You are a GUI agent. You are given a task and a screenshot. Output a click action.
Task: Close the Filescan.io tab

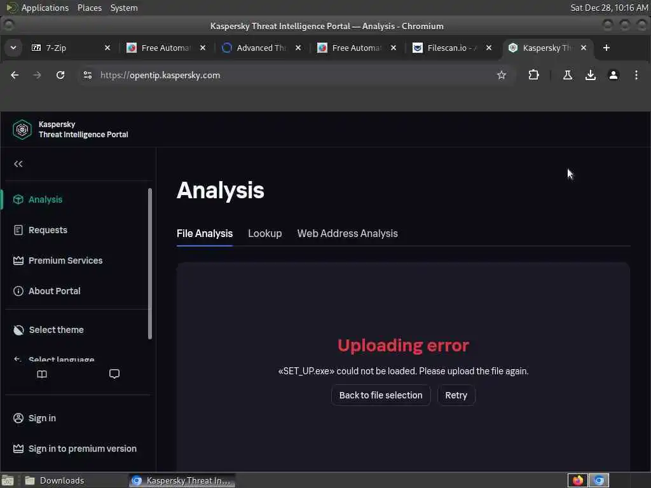point(489,48)
